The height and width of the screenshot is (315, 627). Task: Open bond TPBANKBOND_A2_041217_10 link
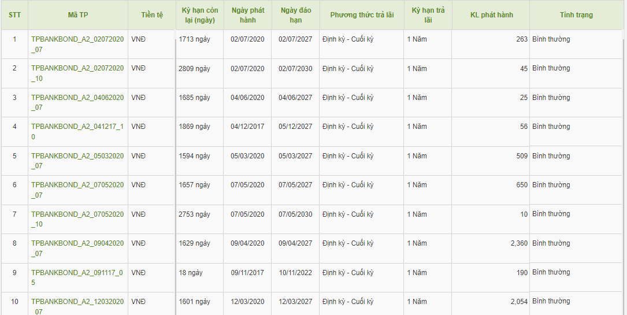(77, 127)
